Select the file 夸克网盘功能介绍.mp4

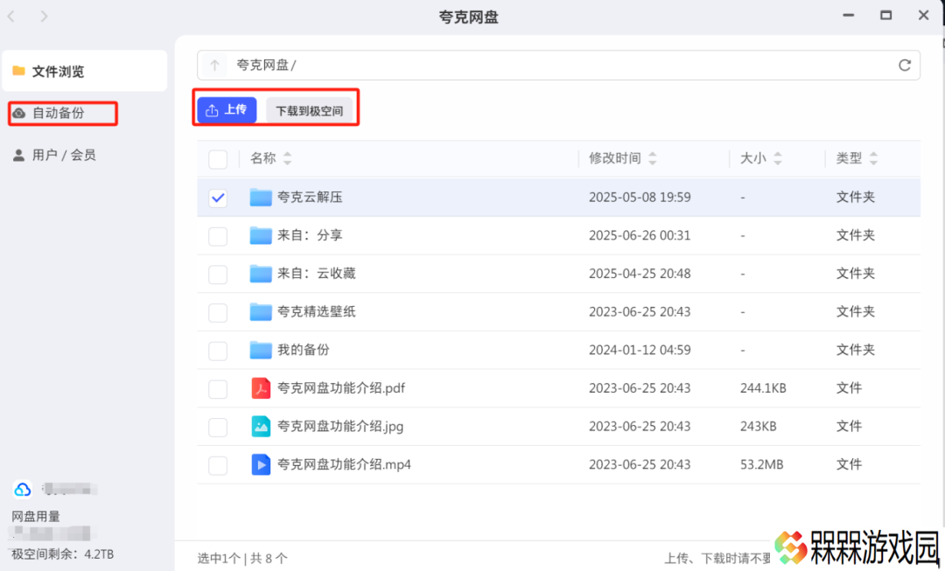click(x=344, y=464)
